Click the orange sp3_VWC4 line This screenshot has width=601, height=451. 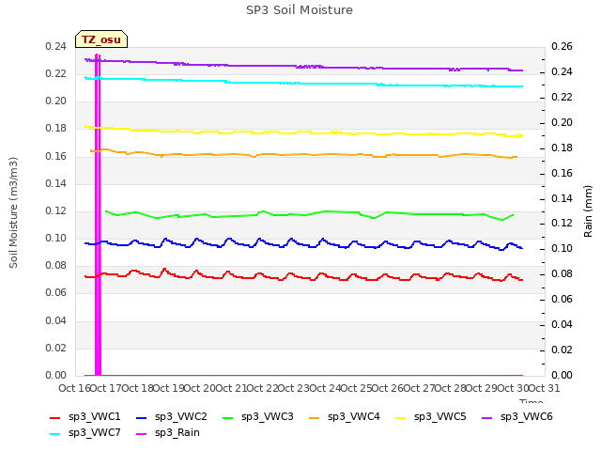pyautogui.click(x=303, y=154)
